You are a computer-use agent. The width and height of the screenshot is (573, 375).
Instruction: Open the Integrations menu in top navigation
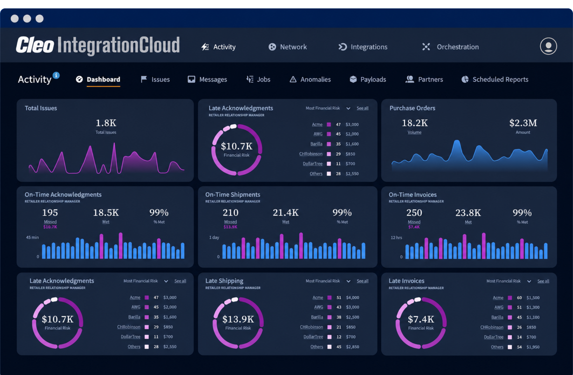(369, 47)
